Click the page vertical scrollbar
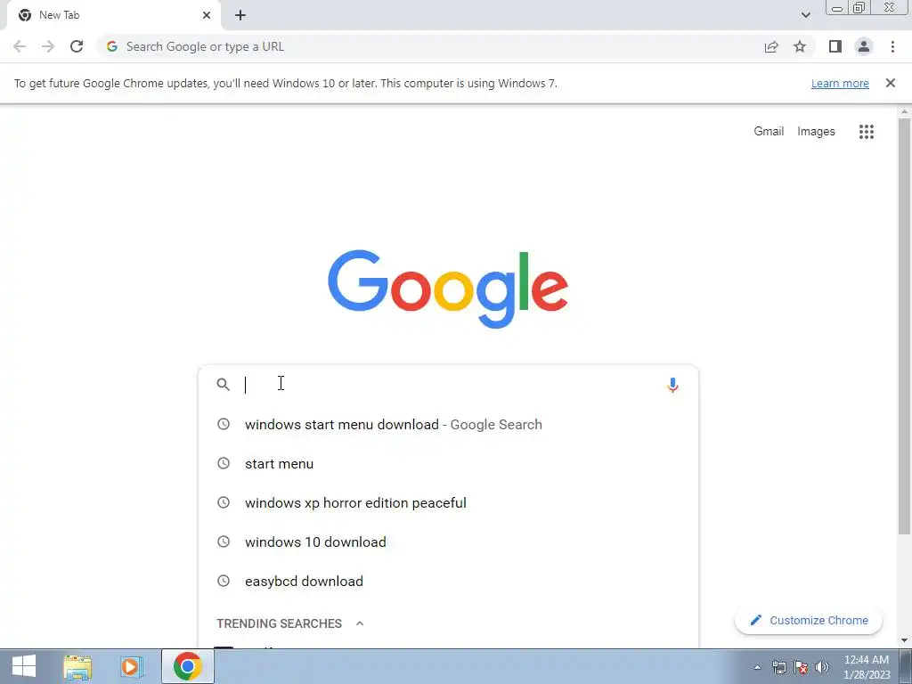Image resolution: width=912 pixels, height=684 pixels. tap(905, 326)
